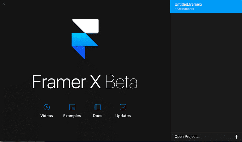Select the Videos text label
Screen dimensions: 242x142
click(47, 116)
